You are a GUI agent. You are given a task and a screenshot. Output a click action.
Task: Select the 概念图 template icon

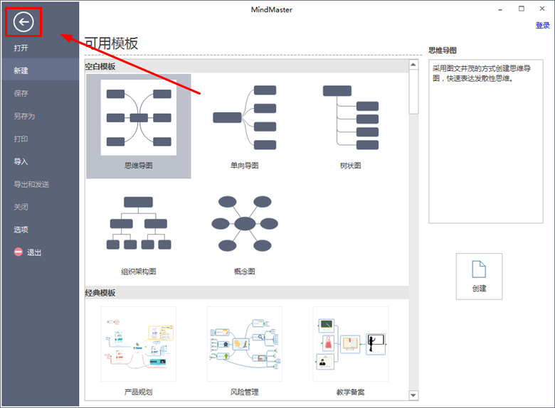[245, 223]
